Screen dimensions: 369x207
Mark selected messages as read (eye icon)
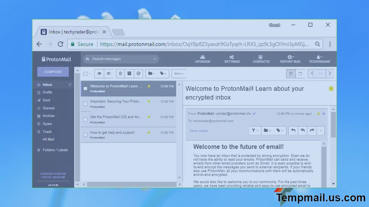point(99,74)
